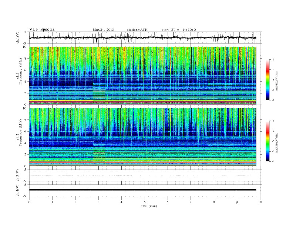Image resolution: width=293 pixels, height=227 pixels.
Task: Click the '3' tick on time axis
Action: (98, 202)
